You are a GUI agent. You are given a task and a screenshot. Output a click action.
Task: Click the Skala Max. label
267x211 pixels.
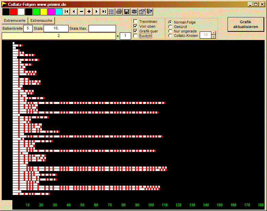78,28
